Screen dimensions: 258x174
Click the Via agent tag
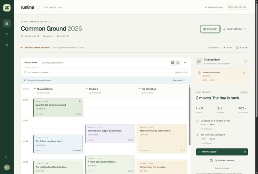[244, 92]
